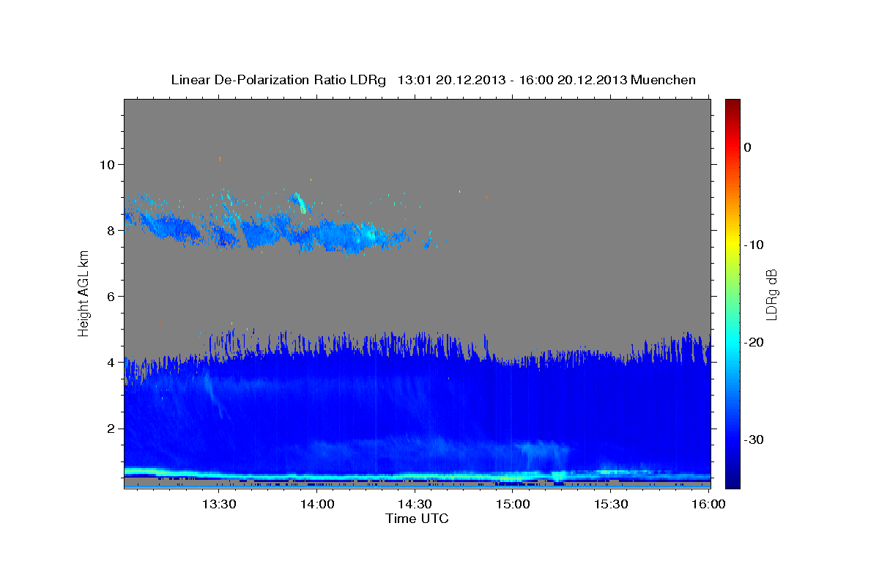This screenshot has height=586, width=879.
Task: Click the colorbar value -30
Action: pos(754,439)
